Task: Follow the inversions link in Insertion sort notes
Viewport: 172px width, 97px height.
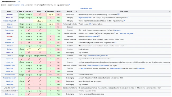Action: [117, 30]
